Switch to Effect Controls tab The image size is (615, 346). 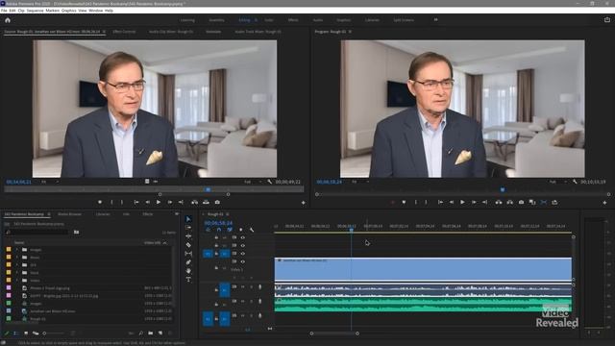tap(124, 32)
